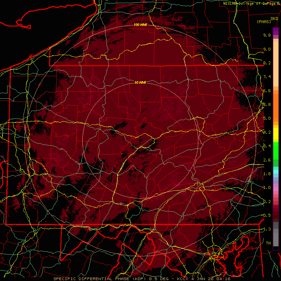Click the 1.0 value on color scale
This screenshot has height=281, width=281.
[x=267, y=188]
